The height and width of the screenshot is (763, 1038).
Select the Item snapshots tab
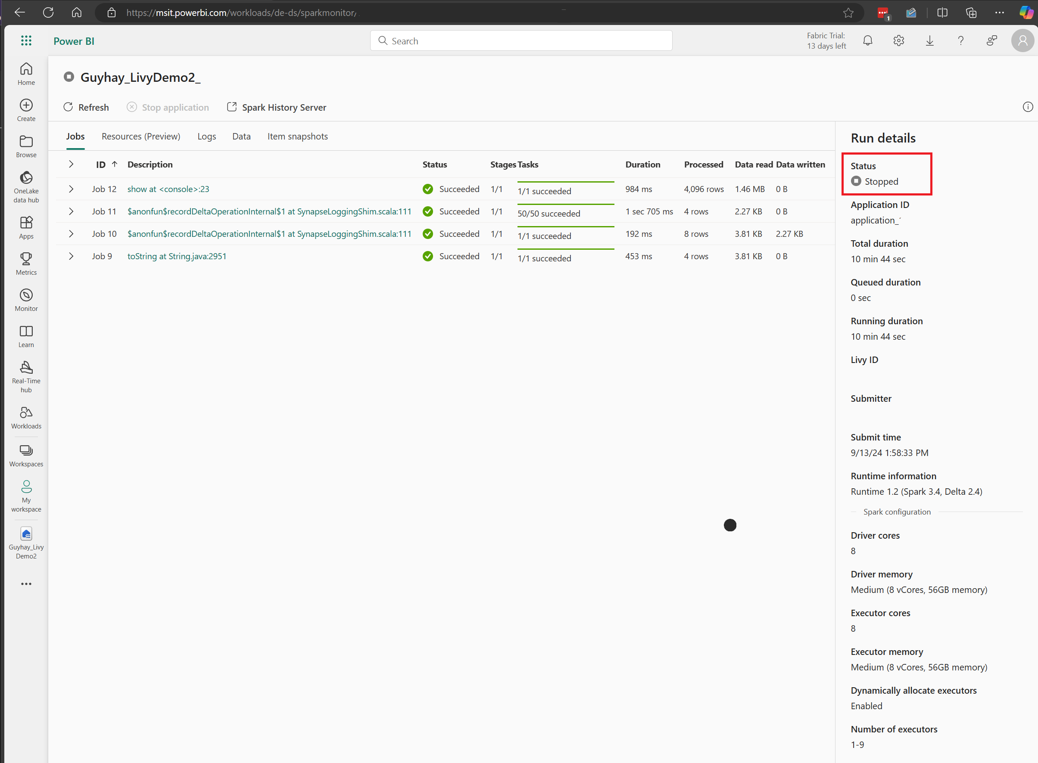[x=297, y=136]
